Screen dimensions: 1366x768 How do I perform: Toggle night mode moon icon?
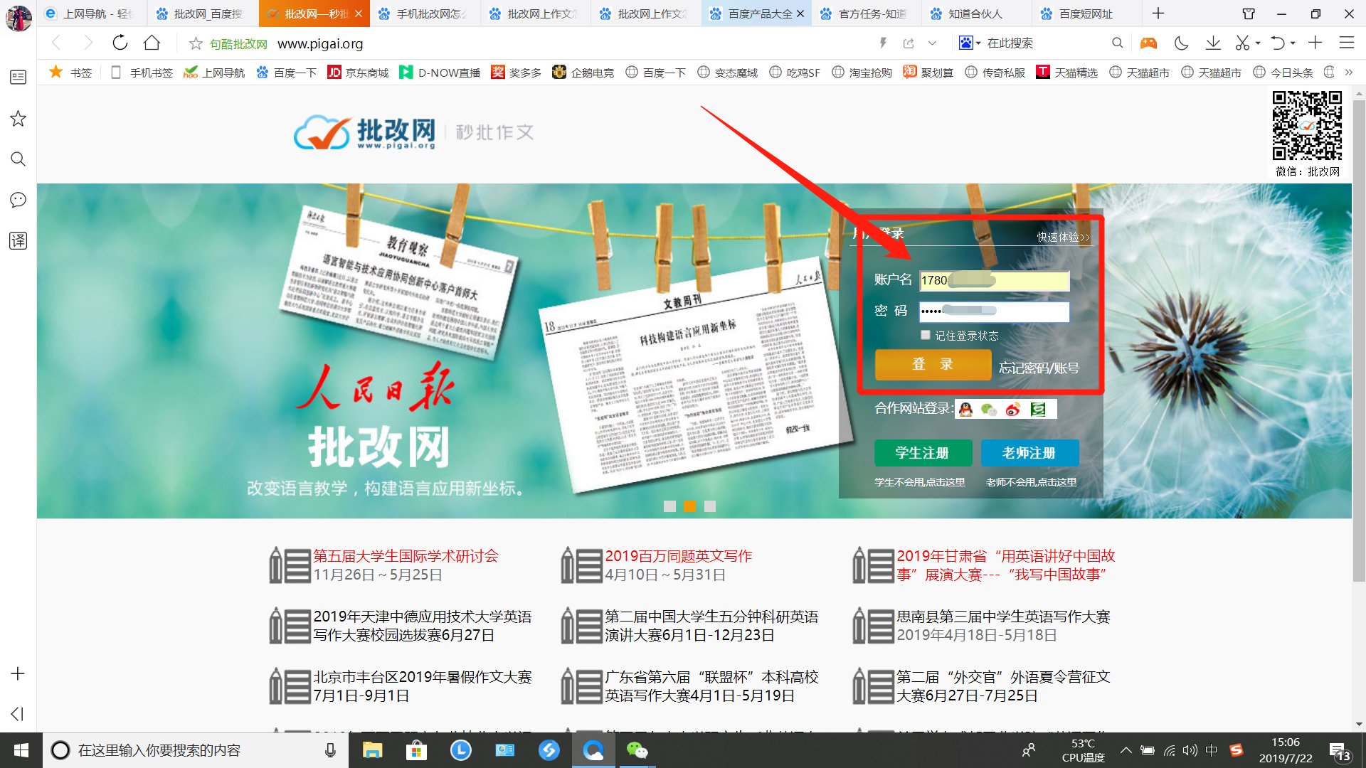pos(1181,43)
